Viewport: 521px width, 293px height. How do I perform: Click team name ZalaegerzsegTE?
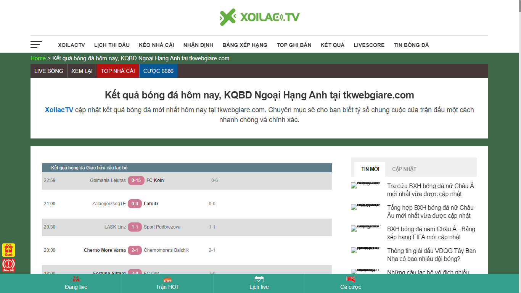109,204
